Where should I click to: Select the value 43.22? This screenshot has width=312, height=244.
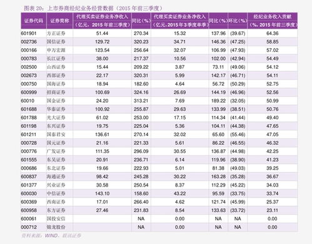pos(179,193)
